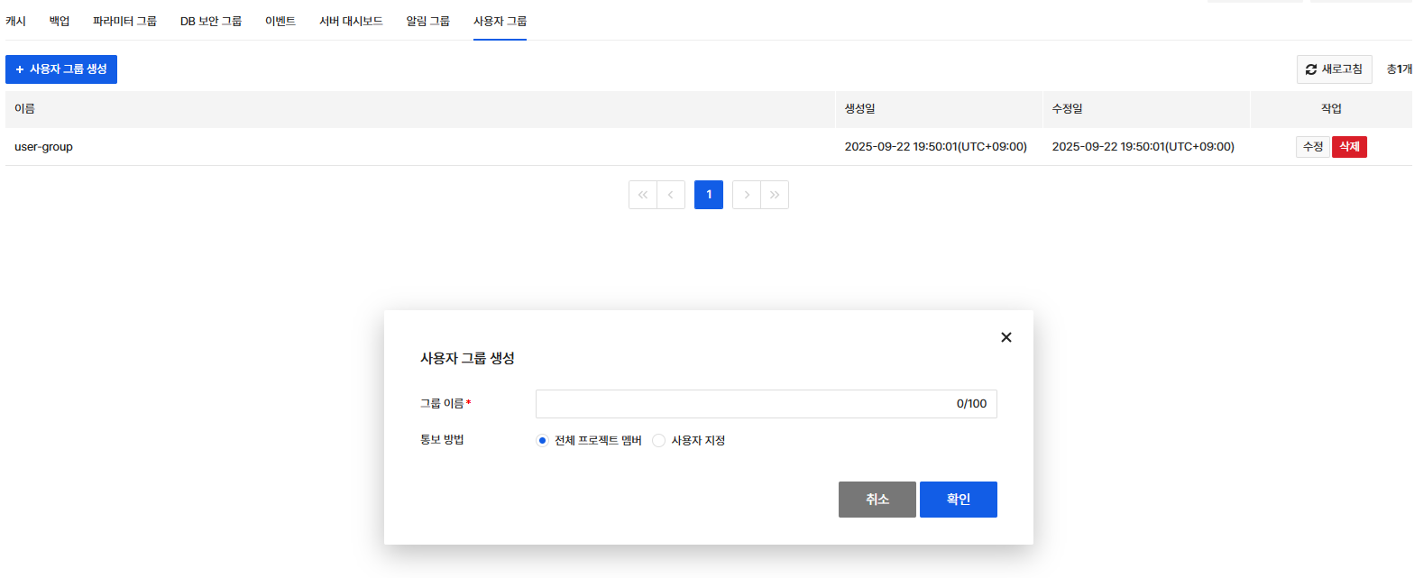Select 전체 프로젝트 멤버 radio option
The image size is (1423, 578).
[x=542, y=441]
